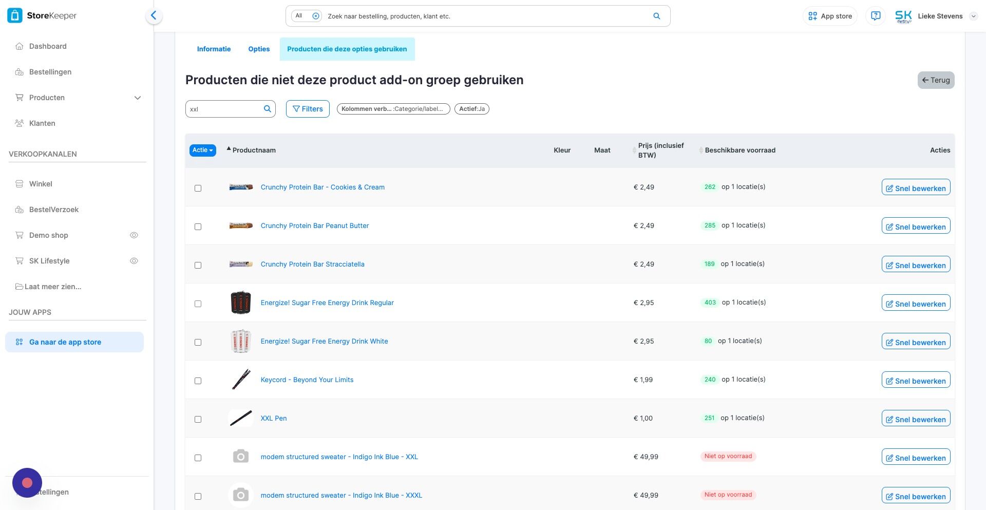Select Crunchy Protein Bar Peanut Butter checkbox
This screenshot has width=986, height=510.
click(x=198, y=226)
